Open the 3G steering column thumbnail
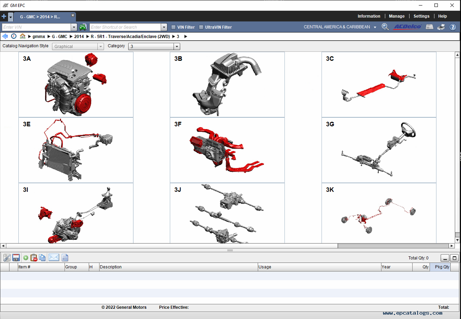Viewport: 461px width, 319px height. click(379, 150)
